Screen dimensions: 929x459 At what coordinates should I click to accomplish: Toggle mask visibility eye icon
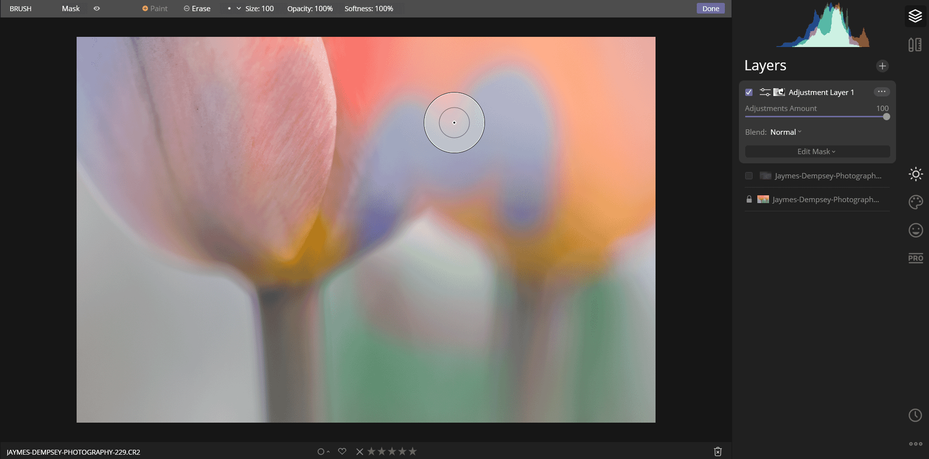[x=96, y=8]
